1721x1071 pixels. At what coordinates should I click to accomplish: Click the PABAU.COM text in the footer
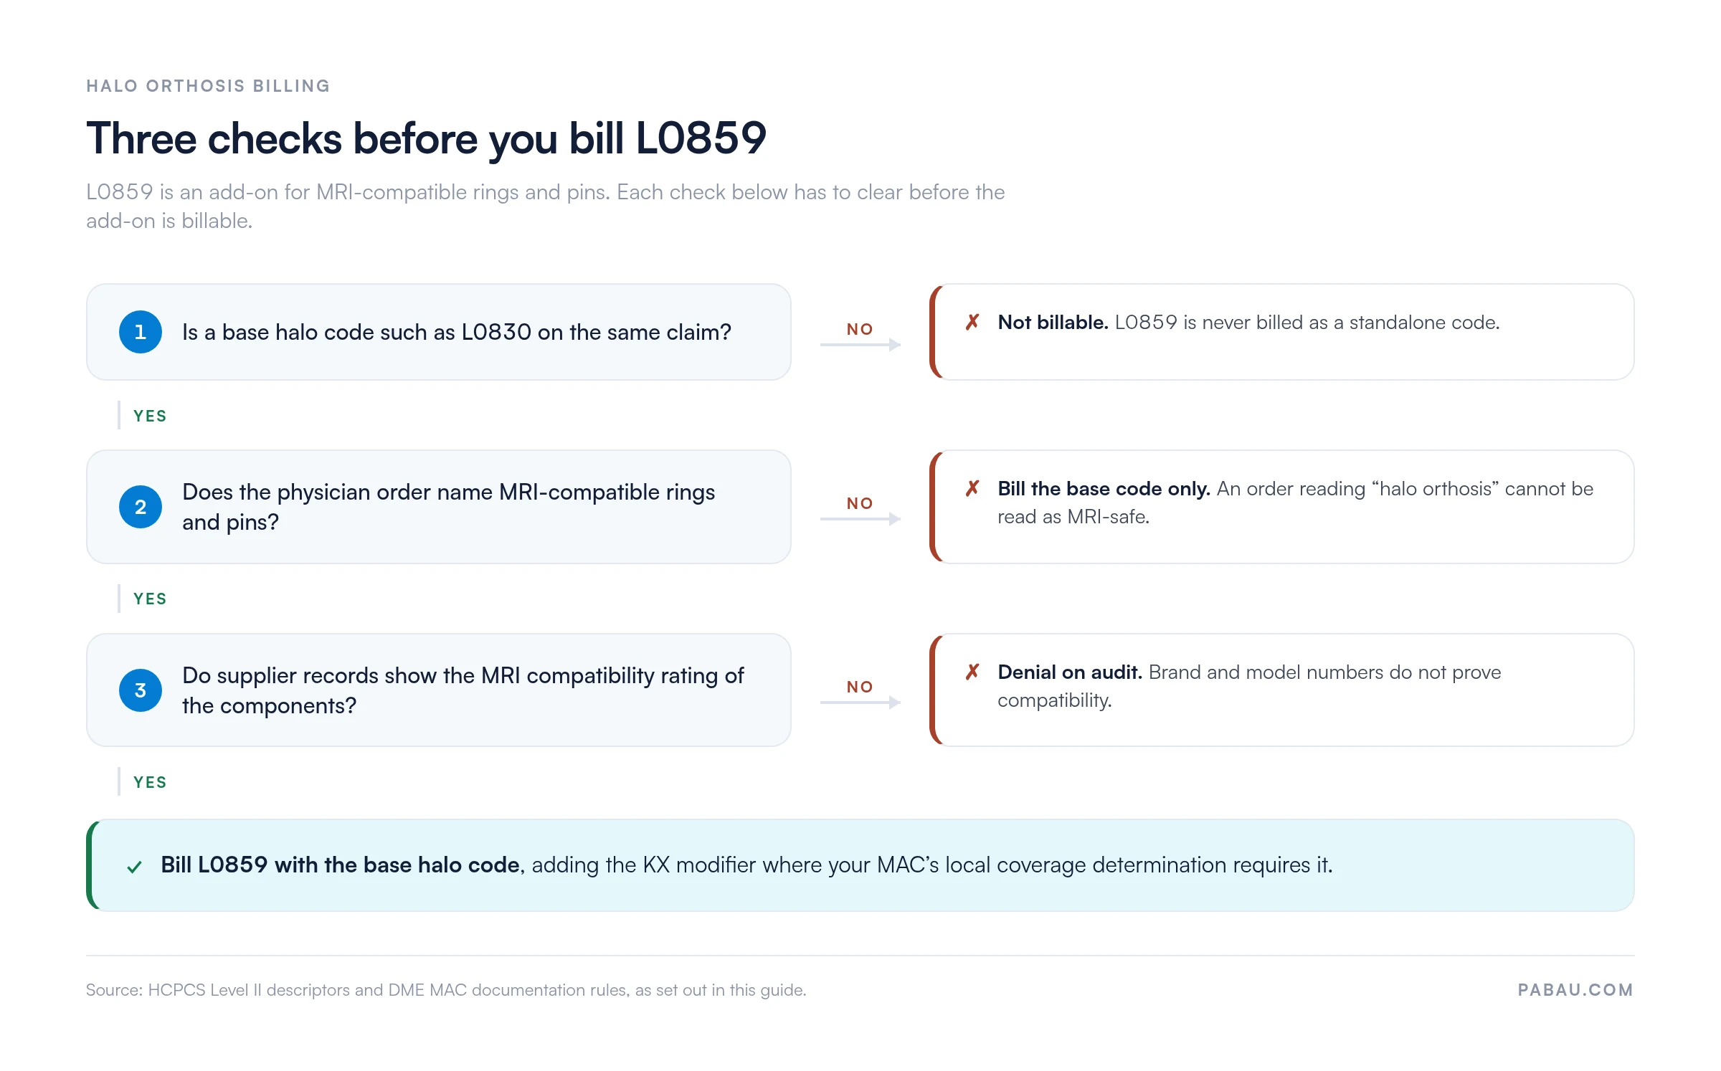click(x=1575, y=990)
